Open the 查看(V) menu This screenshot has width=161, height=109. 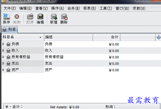pyautogui.click(x=41, y=8)
